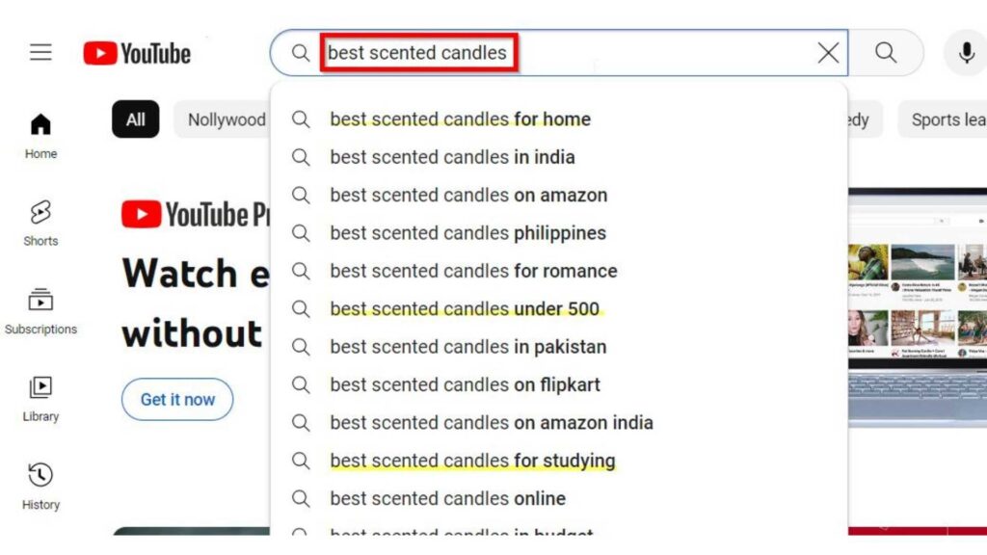
Task: Select suggestion "best scented candles under 500"
Action: click(x=465, y=309)
